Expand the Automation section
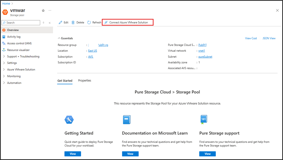This screenshot has height=160, width=283. 4,83
